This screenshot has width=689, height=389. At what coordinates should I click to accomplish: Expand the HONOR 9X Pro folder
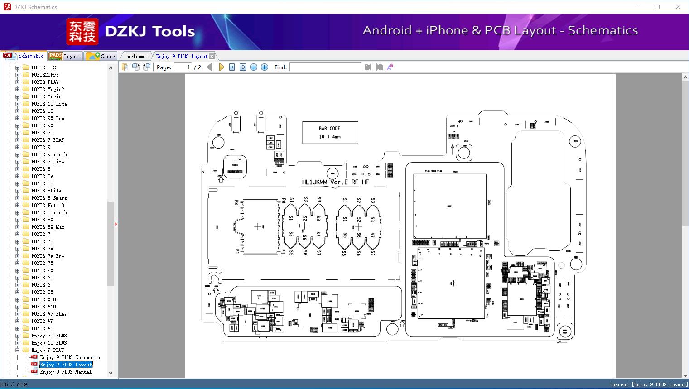[17, 118]
